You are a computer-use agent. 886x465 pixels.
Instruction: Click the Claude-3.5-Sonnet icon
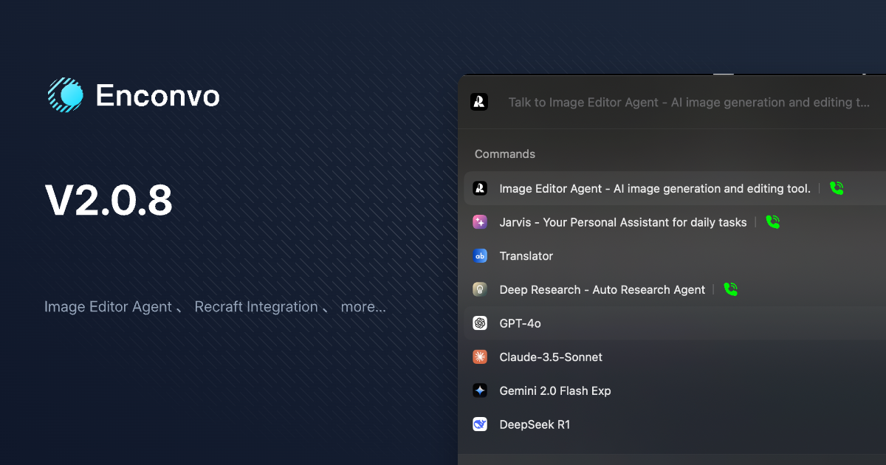coord(480,357)
